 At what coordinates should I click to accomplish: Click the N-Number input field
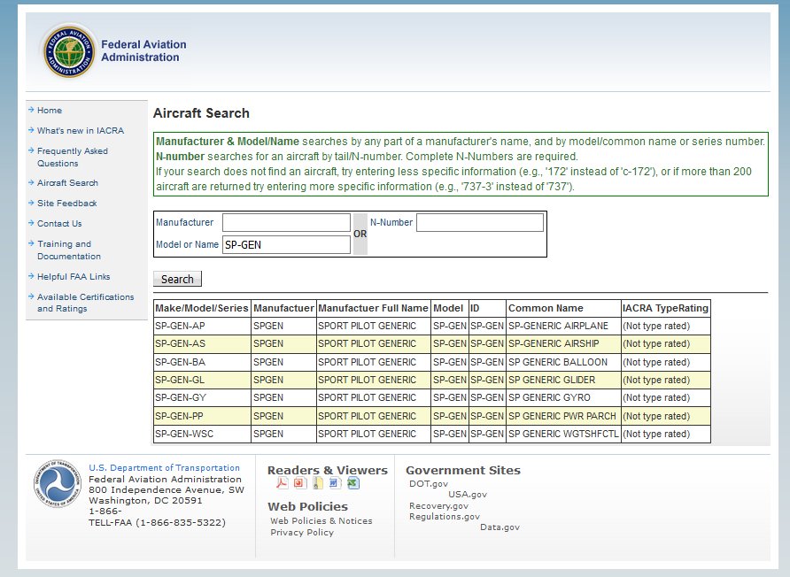point(480,222)
